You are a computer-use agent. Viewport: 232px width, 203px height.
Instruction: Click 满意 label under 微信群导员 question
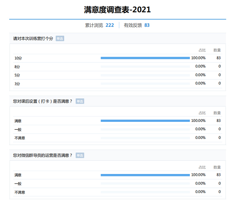pyautogui.click(x=18, y=175)
